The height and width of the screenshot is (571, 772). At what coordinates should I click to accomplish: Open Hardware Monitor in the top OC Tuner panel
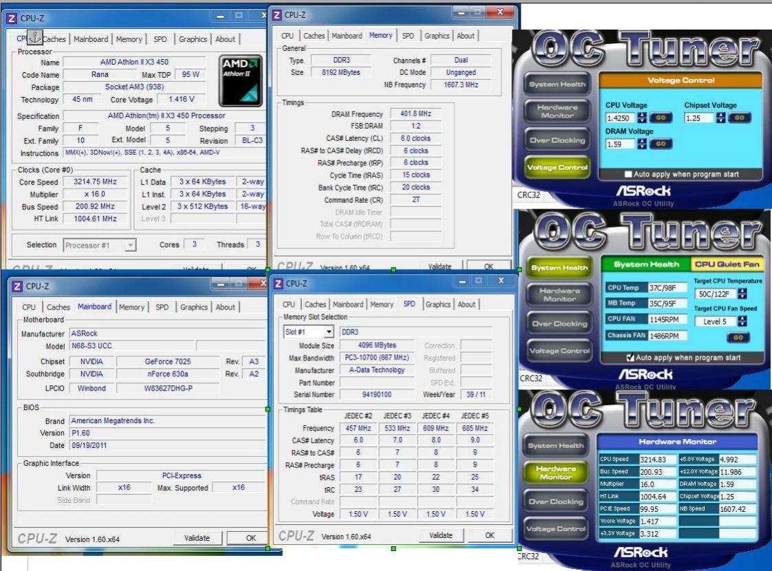coord(557,111)
